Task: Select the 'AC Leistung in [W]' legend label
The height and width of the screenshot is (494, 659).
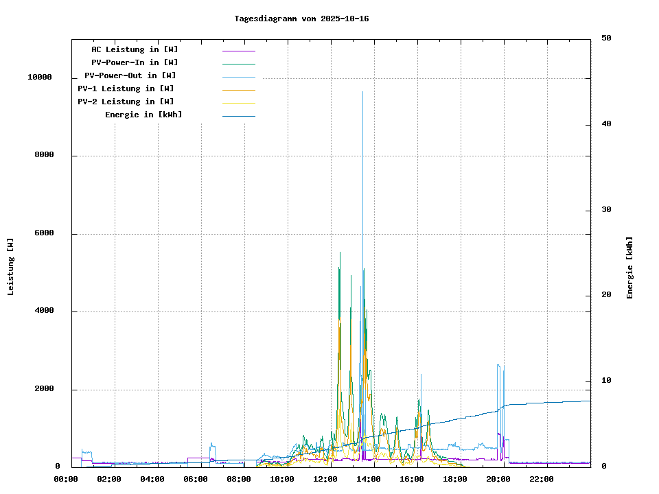Action: point(135,49)
